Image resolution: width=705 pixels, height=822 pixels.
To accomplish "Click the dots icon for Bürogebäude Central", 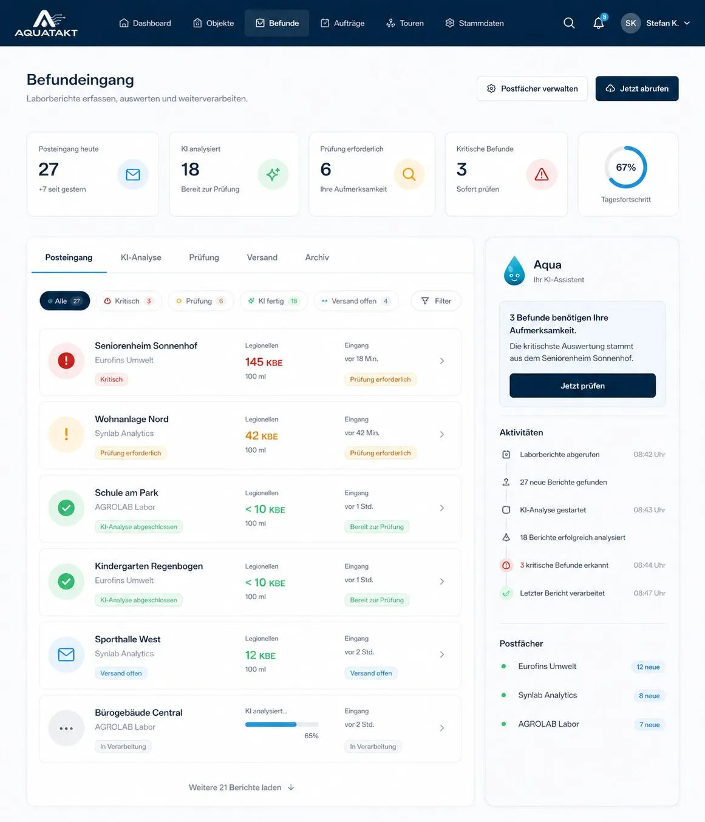I will click(x=66, y=728).
